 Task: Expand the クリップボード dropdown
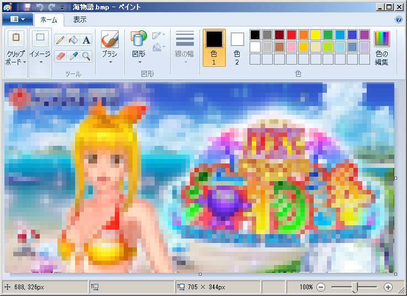(25, 62)
